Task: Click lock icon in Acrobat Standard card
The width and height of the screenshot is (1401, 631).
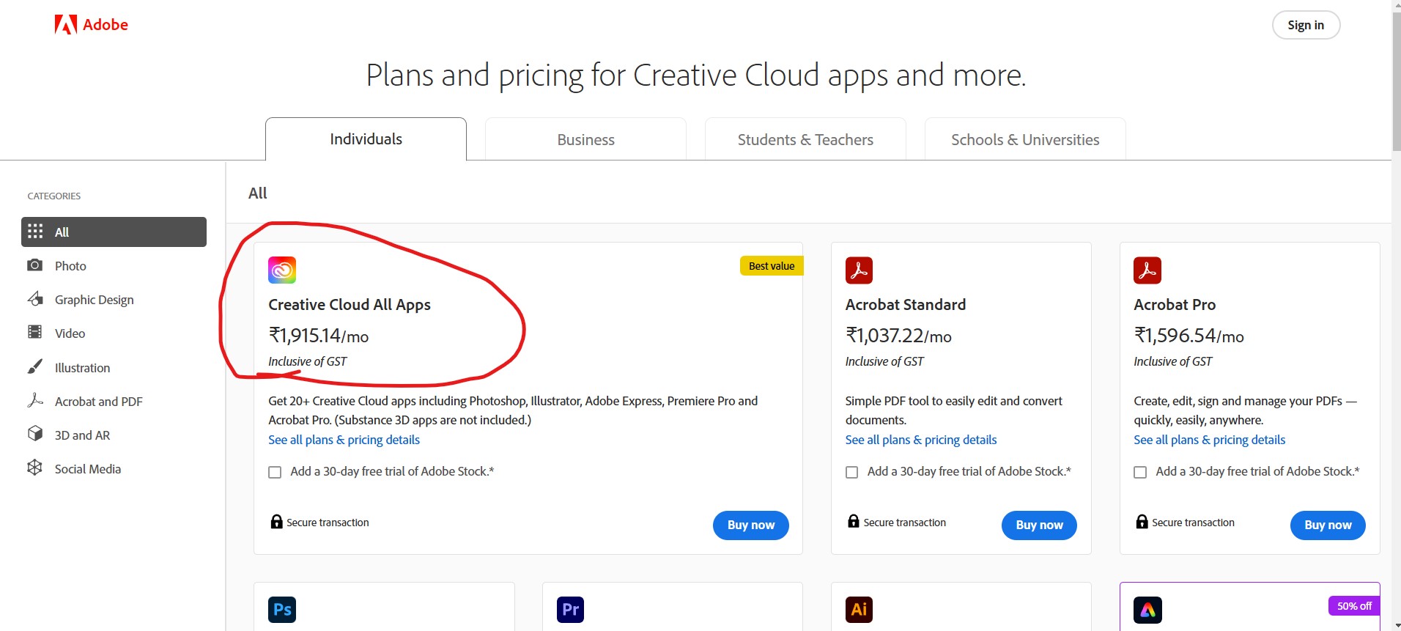Action: 854,521
